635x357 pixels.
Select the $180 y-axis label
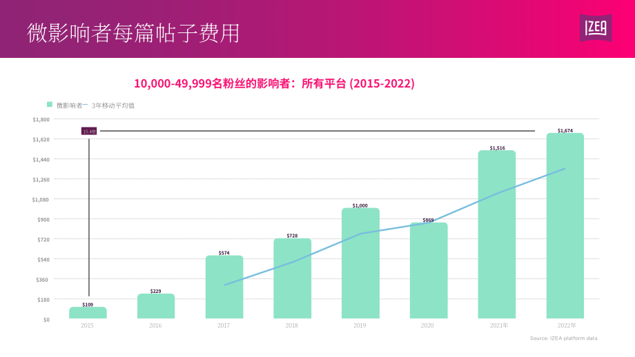pos(43,300)
